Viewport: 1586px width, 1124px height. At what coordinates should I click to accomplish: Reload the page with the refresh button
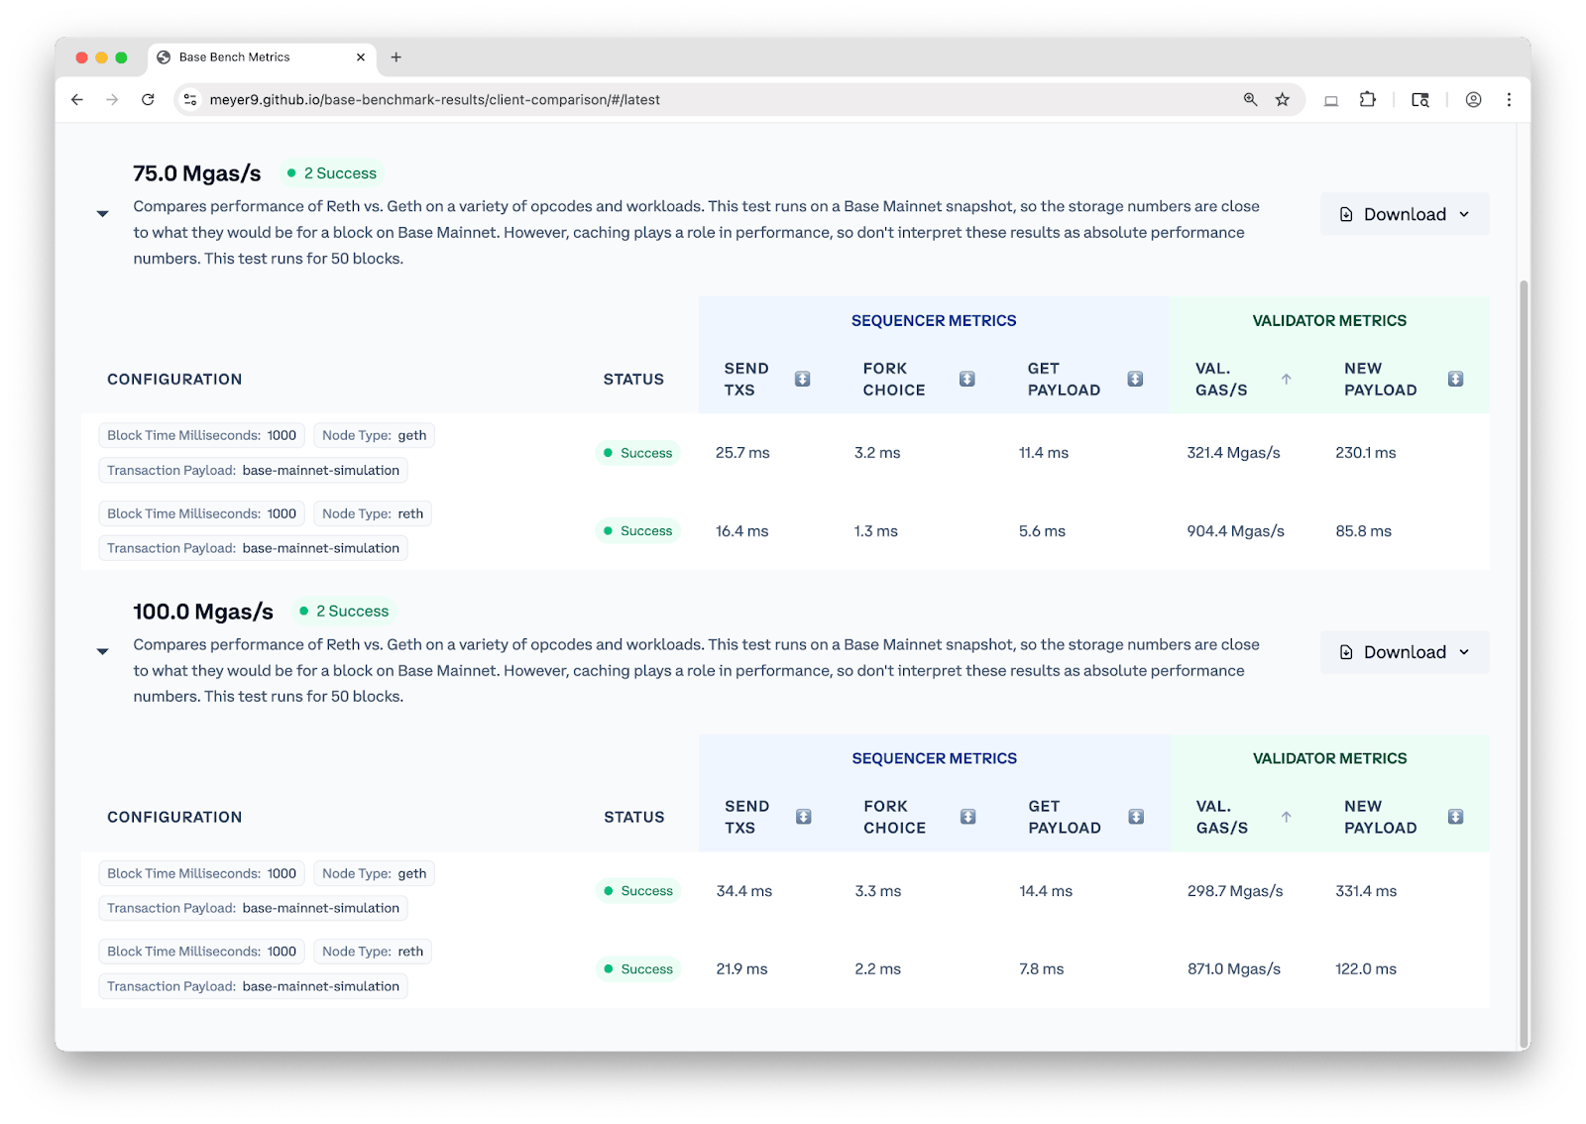coord(148,100)
